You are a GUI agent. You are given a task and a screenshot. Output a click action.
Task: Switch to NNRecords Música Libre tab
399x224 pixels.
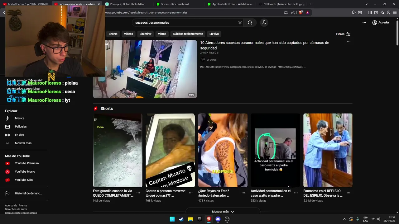coord(282,4)
